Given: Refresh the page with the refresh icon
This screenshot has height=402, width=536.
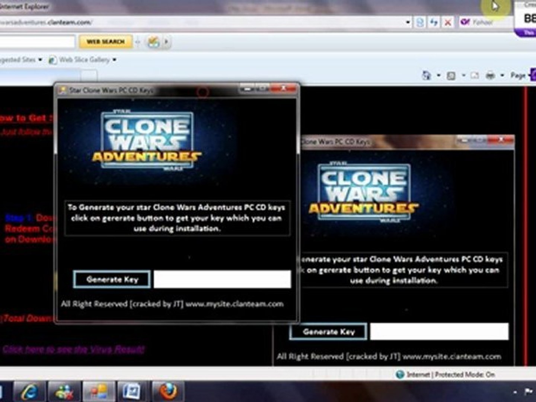Looking at the screenshot, I should [434, 22].
